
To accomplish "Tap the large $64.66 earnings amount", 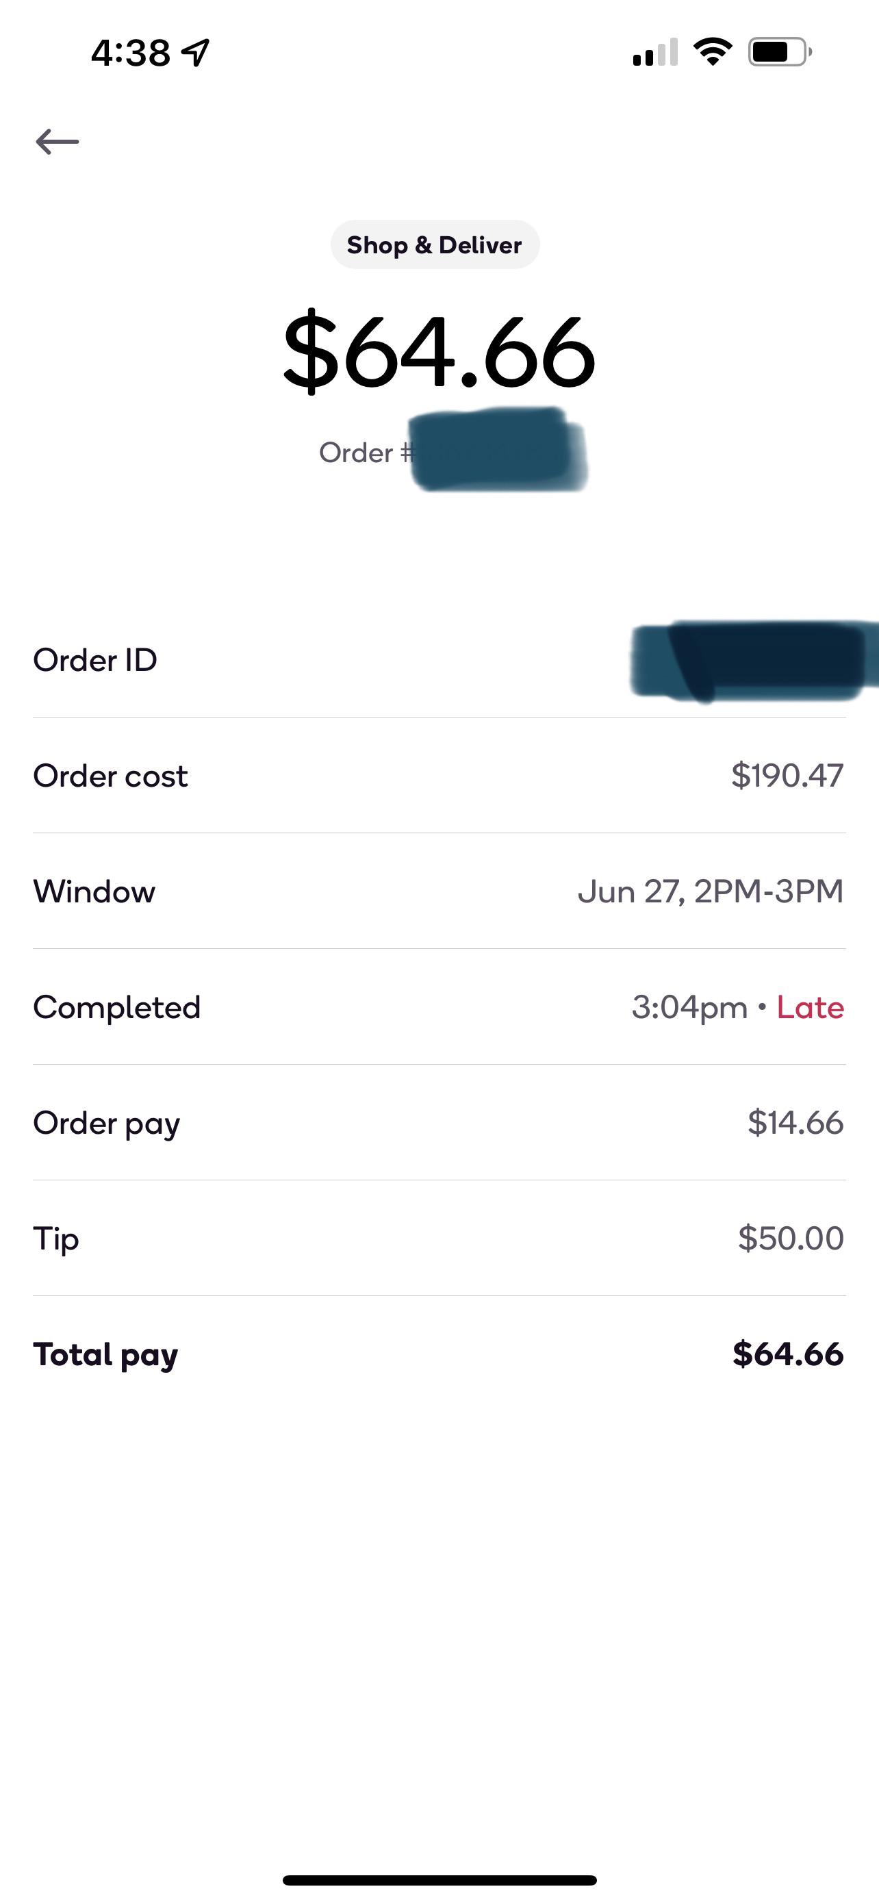I will coord(438,351).
